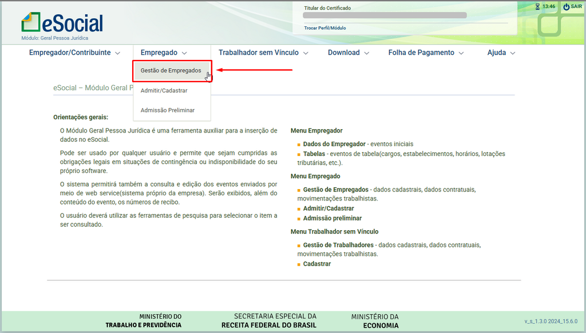Click the hourglass session timer icon
Image resolution: width=586 pixels, height=333 pixels.
pyautogui.click(x=537, y=7)
